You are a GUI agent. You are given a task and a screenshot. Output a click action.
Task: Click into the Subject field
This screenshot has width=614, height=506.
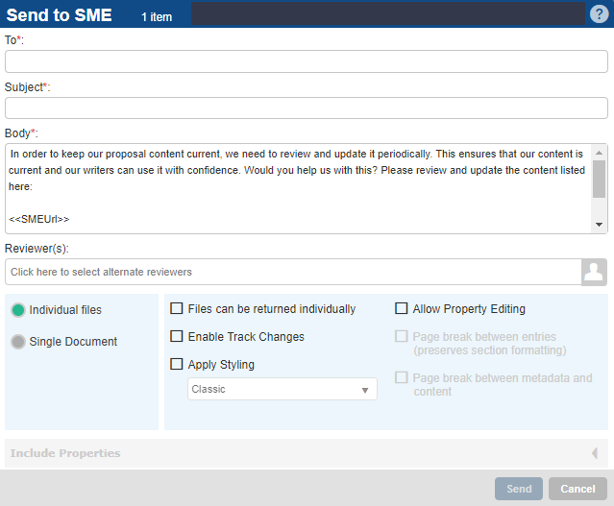307,108
